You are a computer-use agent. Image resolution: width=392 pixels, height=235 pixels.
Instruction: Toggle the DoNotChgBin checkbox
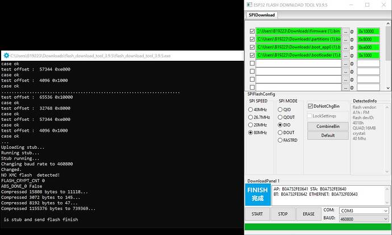coord(310,106)
